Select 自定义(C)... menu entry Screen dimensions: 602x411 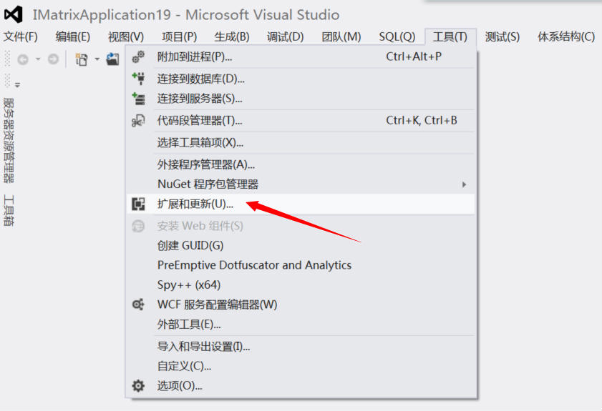[x=301, y=366]
